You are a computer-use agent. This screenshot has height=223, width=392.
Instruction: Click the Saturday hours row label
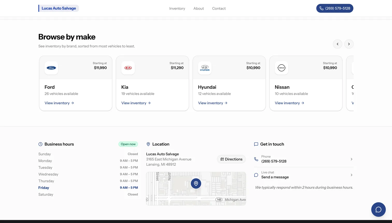(x=46, y=195)
